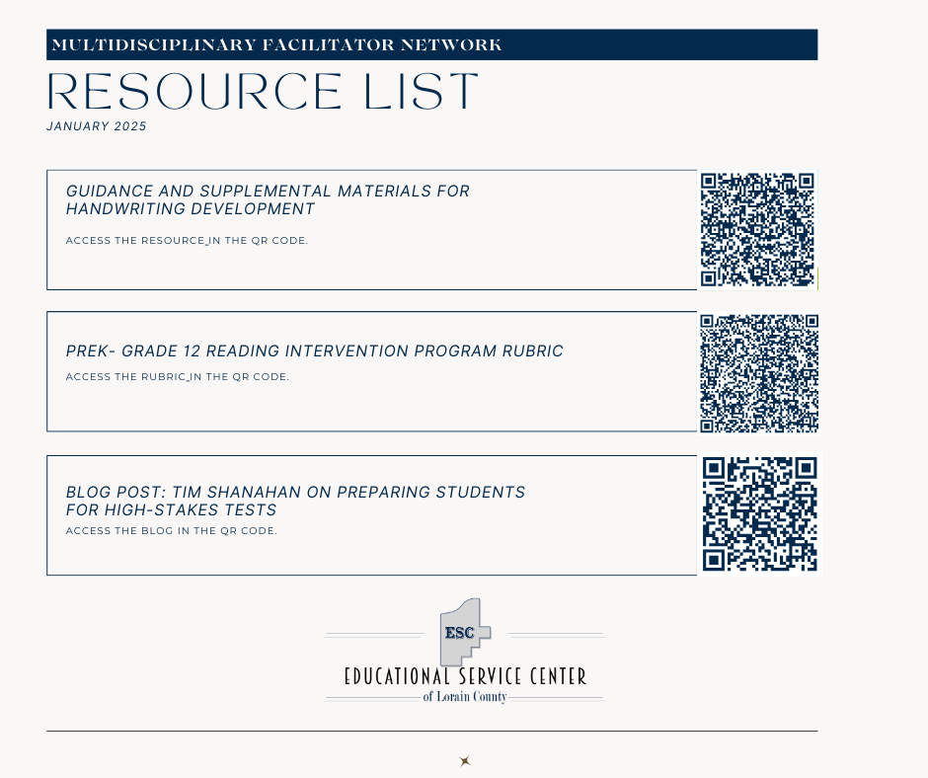The image size is (928, 778).
Task: Select 'Blog Post: Tim Shanahan' heading
Action: tap(295, 501)
